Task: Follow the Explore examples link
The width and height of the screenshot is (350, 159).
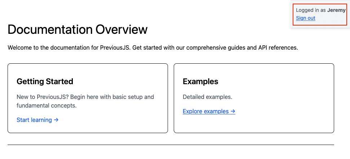Action: point(205,111)
